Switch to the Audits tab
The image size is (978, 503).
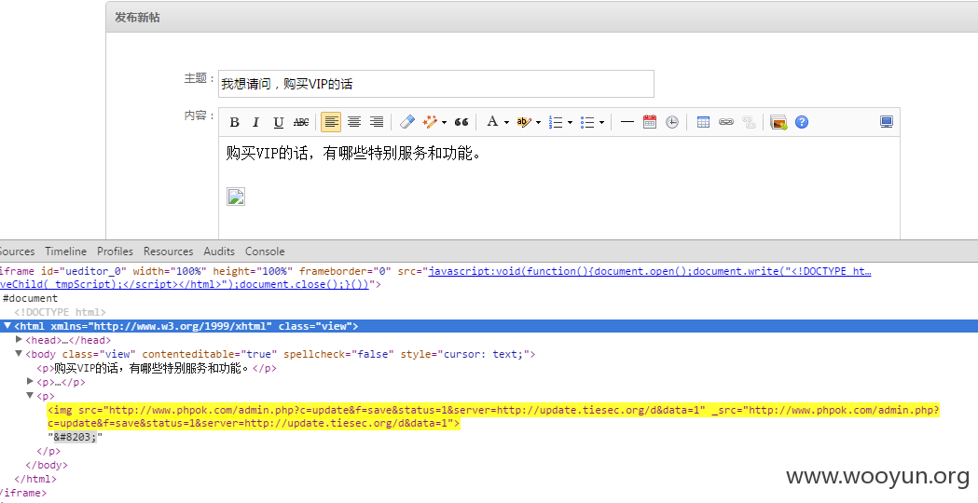[x=219, y=251]
